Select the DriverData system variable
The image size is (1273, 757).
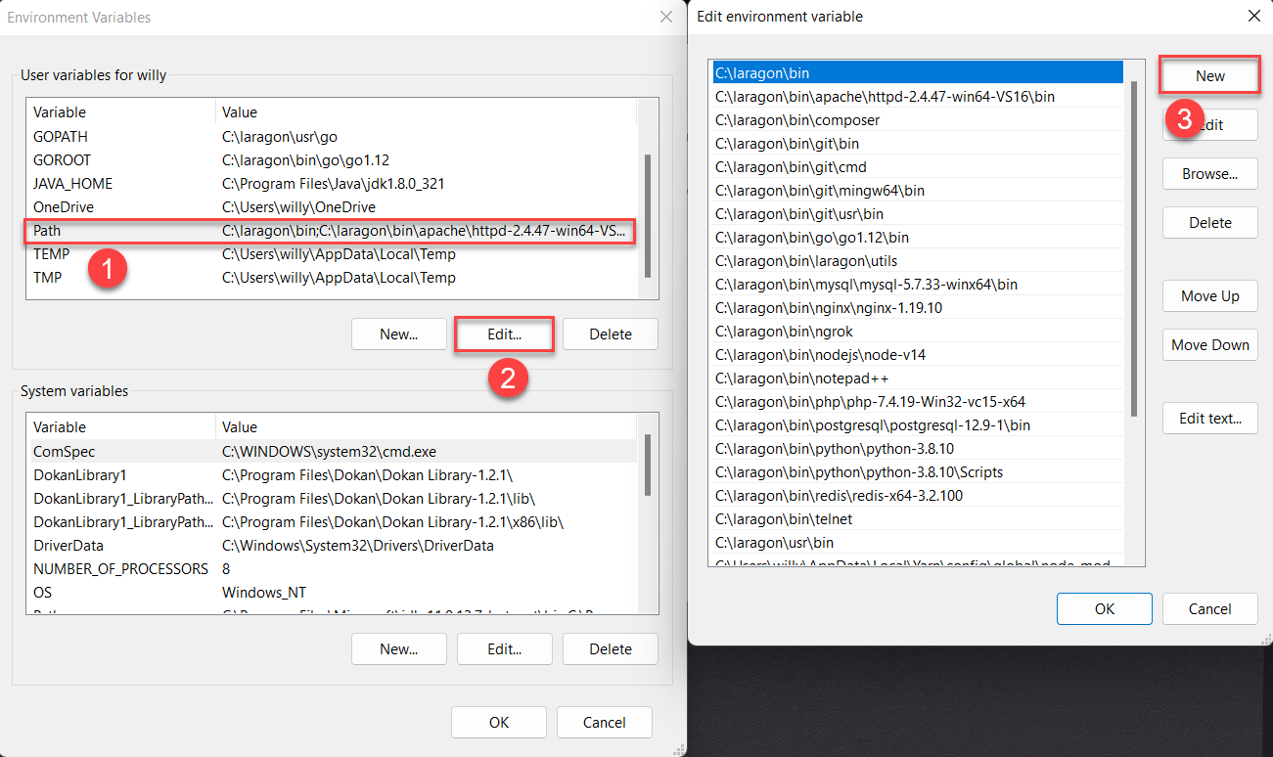333,546
